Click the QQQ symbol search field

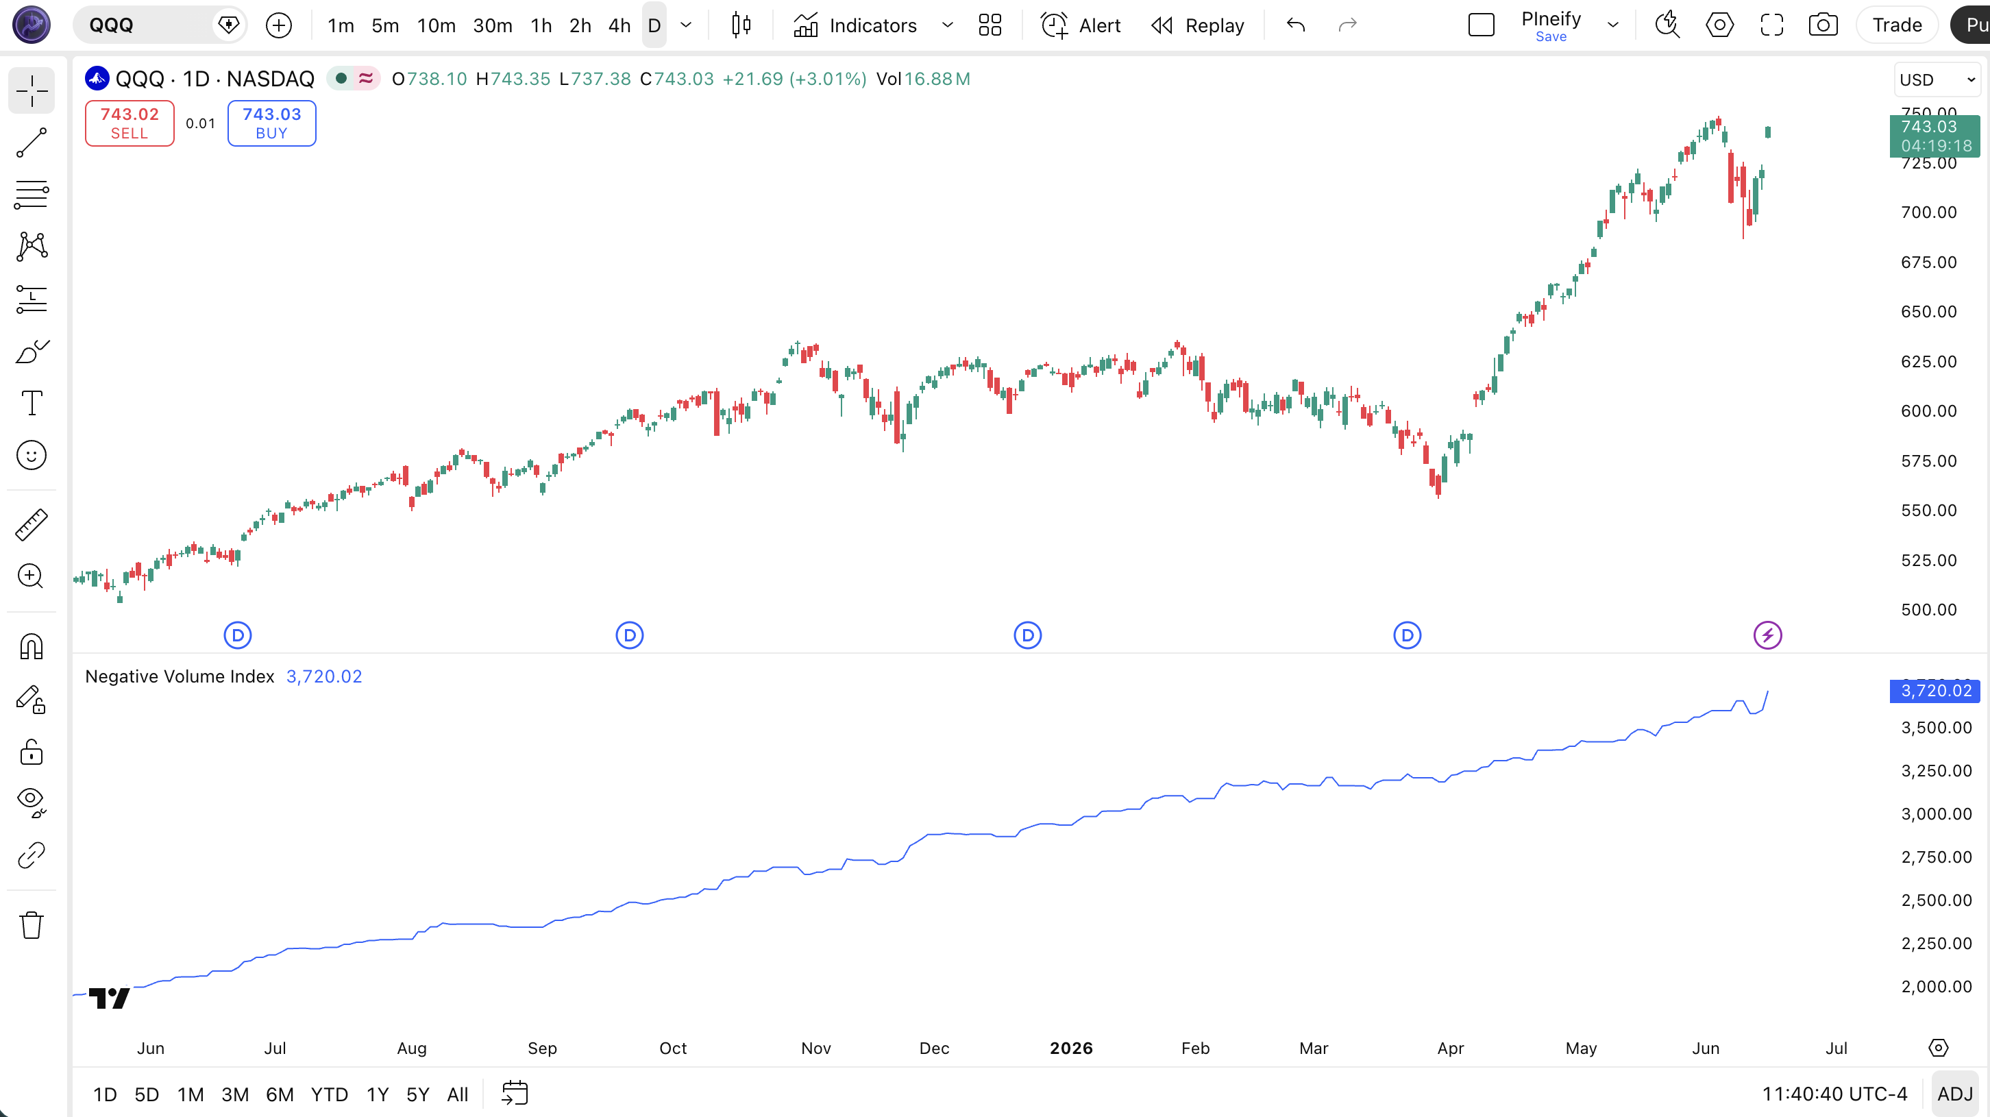pyautogui.click(x=159, y=25)
